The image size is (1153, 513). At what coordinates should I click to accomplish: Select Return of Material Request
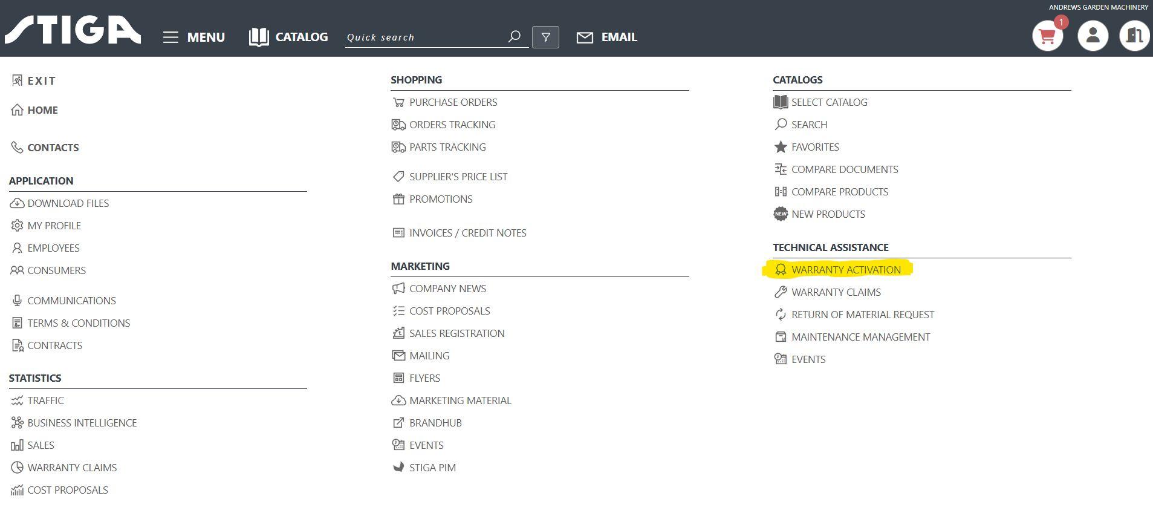[x=862, y=315]
